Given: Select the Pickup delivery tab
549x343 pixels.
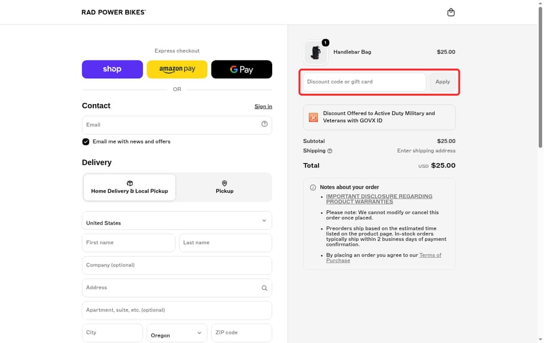Looking at the screenshot, I should [x=224, y=188].
